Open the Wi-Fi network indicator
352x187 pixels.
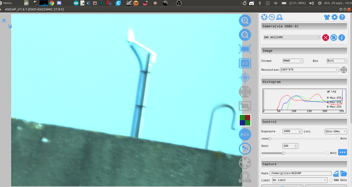click(x=276, y=3)
